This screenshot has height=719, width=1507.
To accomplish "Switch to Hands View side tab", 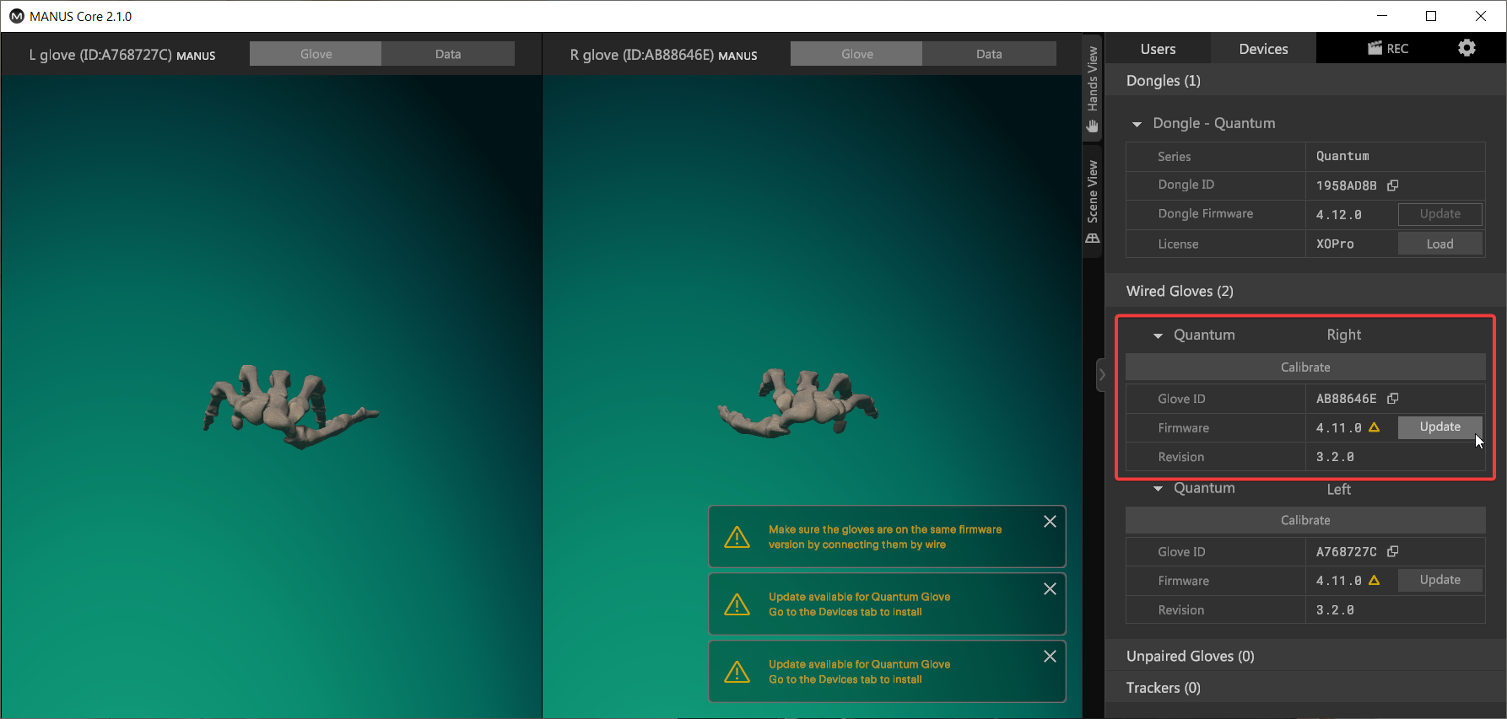I will coord(1093,89).
